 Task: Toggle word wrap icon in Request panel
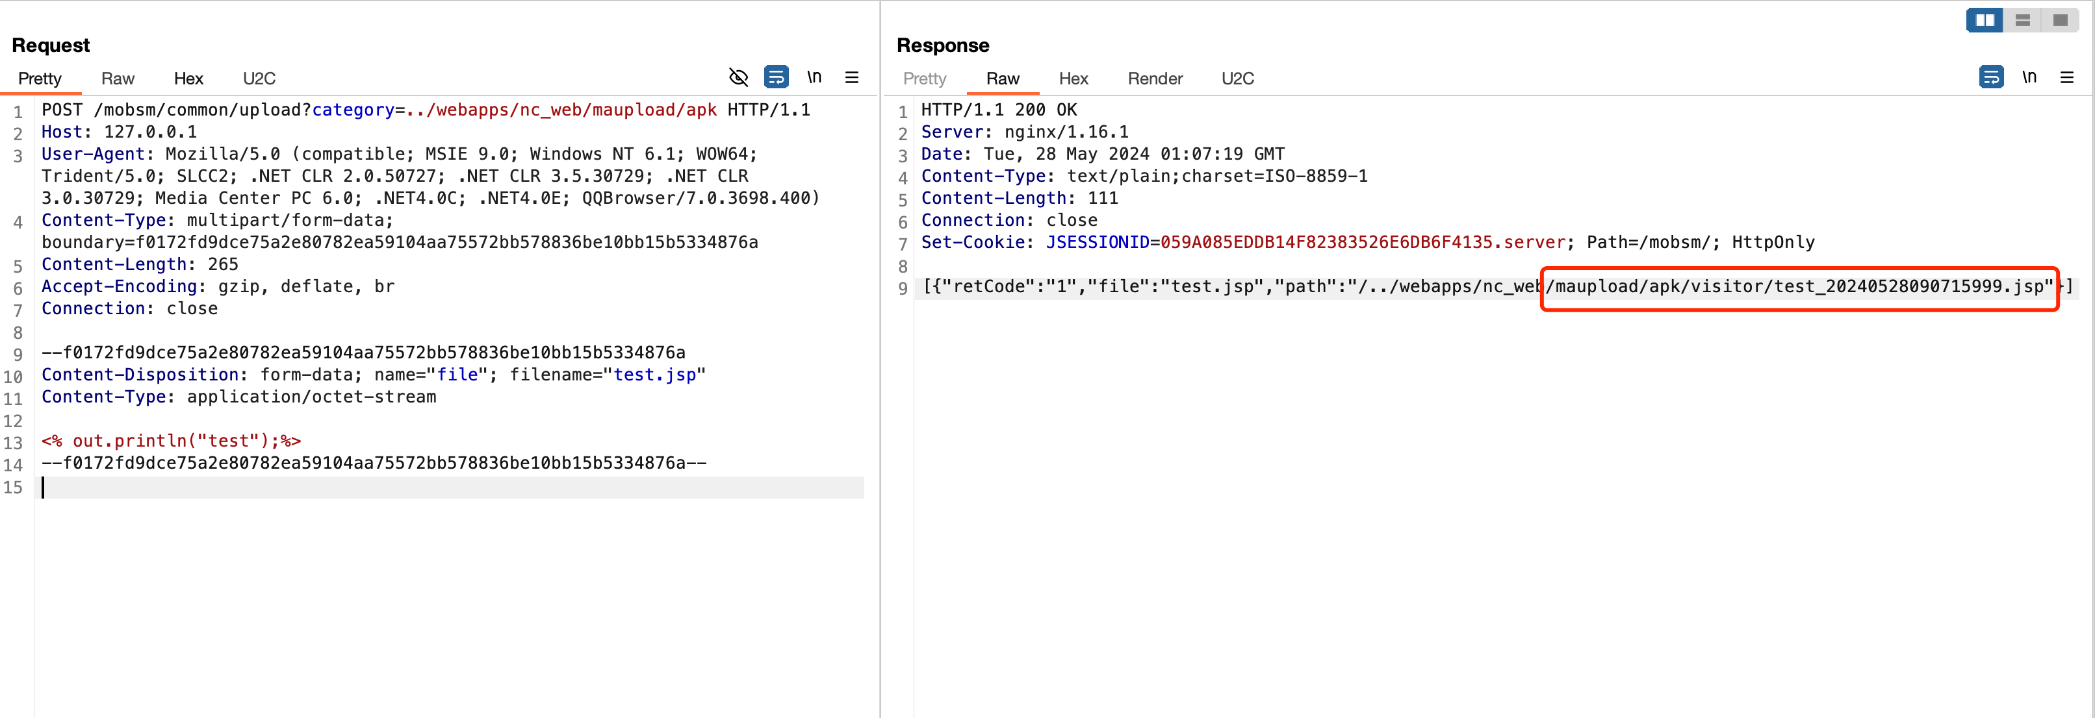click(x=776, y=77)
